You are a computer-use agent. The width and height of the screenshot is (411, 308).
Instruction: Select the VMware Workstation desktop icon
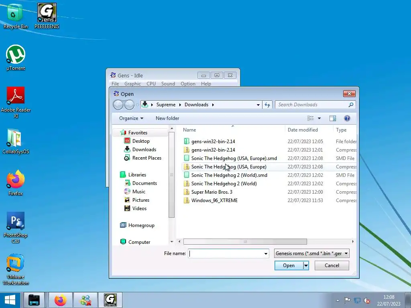pyautogui.click(x=16, y=269)
